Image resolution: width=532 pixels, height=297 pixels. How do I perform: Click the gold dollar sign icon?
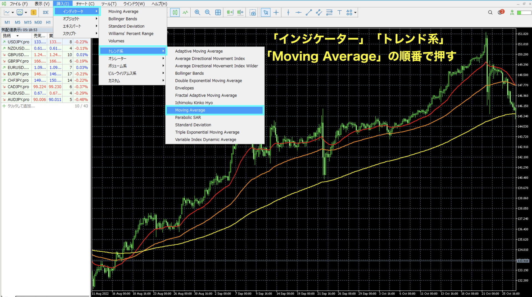[x=34, y=12]
